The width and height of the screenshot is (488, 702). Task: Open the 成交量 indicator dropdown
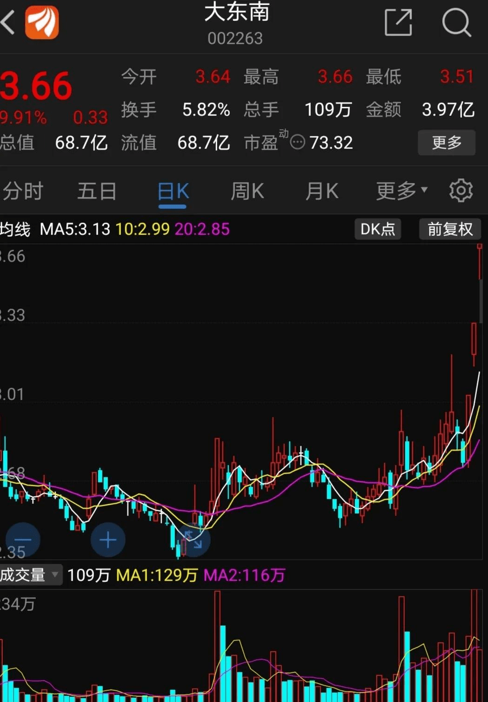pos(31,575)
